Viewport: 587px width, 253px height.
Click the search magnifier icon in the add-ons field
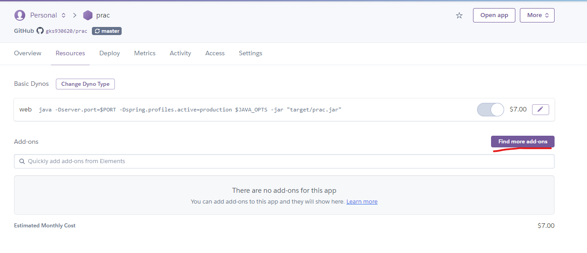click(22, 161)
